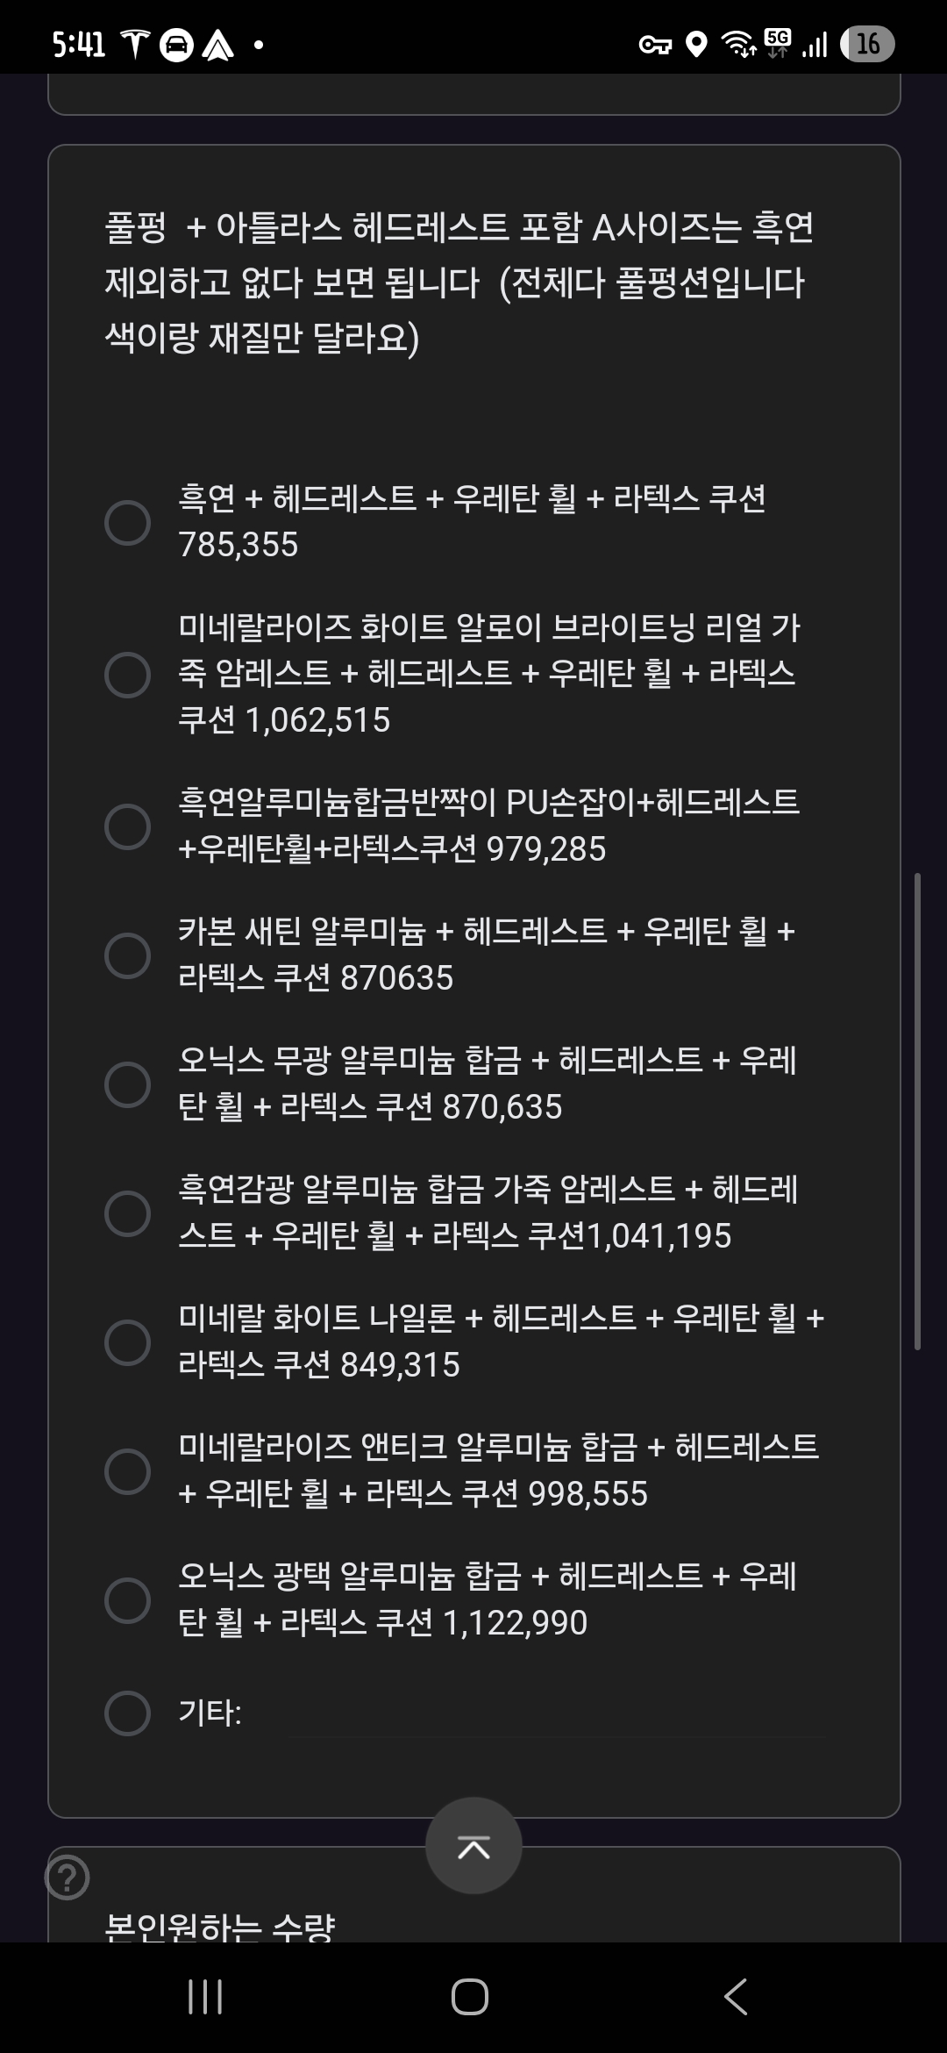The image size is (947, 2053).
Task: Tap the battery indicator showing 16
Action: [866, 44]
